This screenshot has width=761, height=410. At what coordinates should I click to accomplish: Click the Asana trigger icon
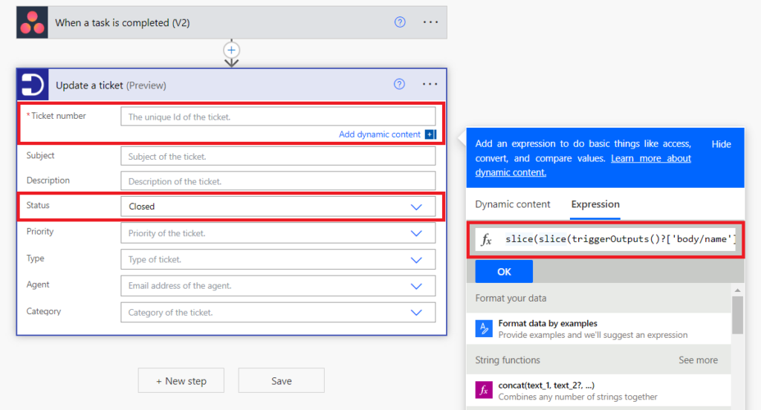(x=32, y=23)
